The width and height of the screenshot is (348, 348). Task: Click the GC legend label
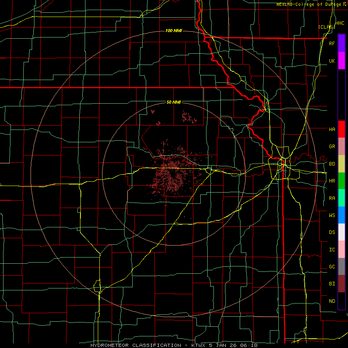[332, 266]
